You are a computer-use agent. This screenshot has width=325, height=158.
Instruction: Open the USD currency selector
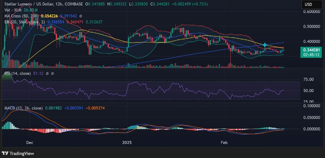click(x=312, y=4)
